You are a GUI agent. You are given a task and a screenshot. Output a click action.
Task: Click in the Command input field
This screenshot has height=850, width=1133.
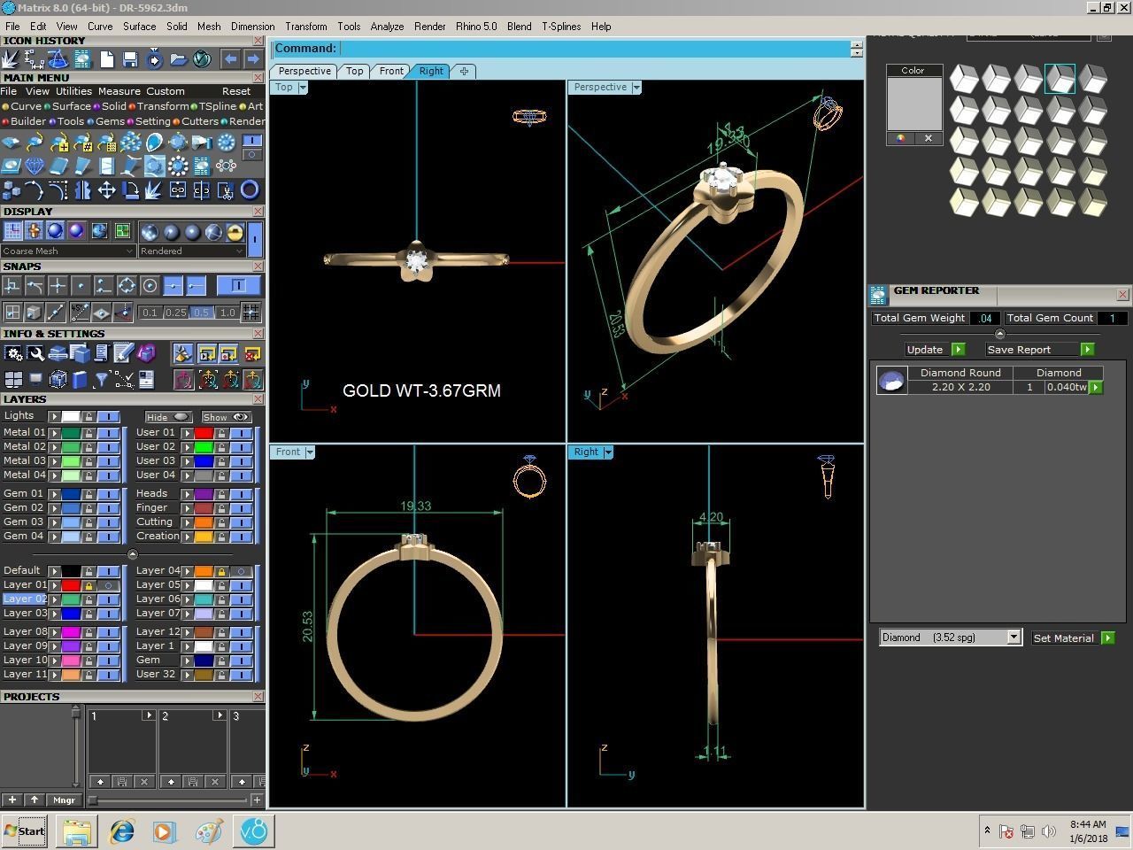(595, 49)
